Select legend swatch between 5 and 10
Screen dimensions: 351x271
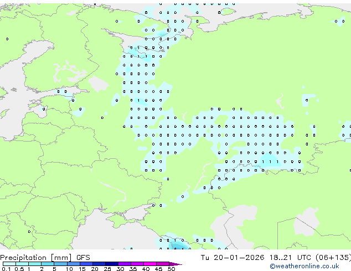pyautogui.click(x=61, y=264)
